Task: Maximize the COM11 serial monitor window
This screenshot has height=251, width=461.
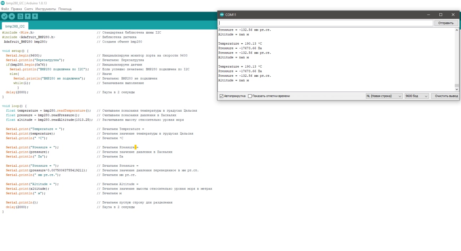Action: coord(440,15)
